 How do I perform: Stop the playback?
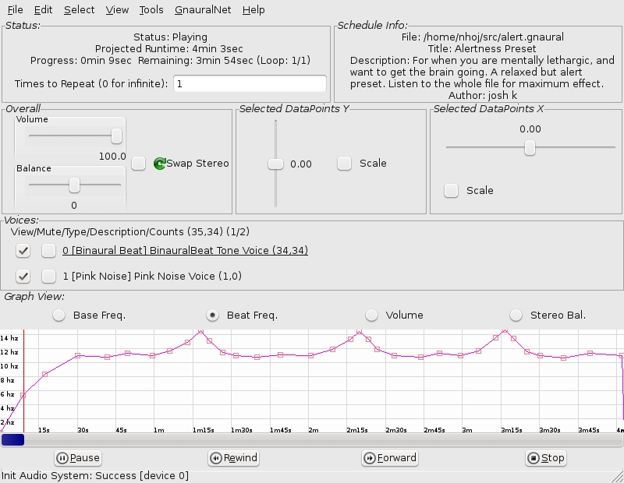(545, 458)
